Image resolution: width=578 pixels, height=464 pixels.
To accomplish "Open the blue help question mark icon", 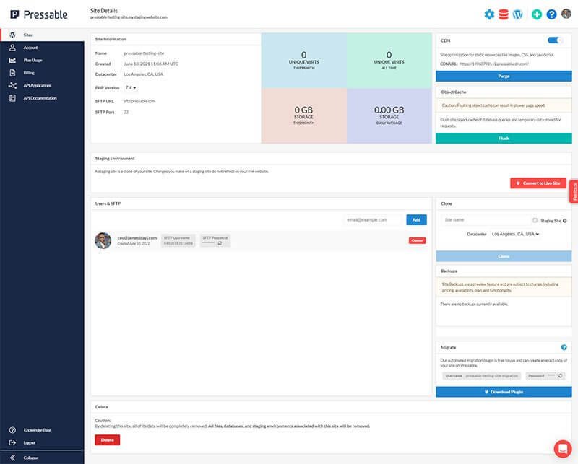I will (x=551, y=14).
